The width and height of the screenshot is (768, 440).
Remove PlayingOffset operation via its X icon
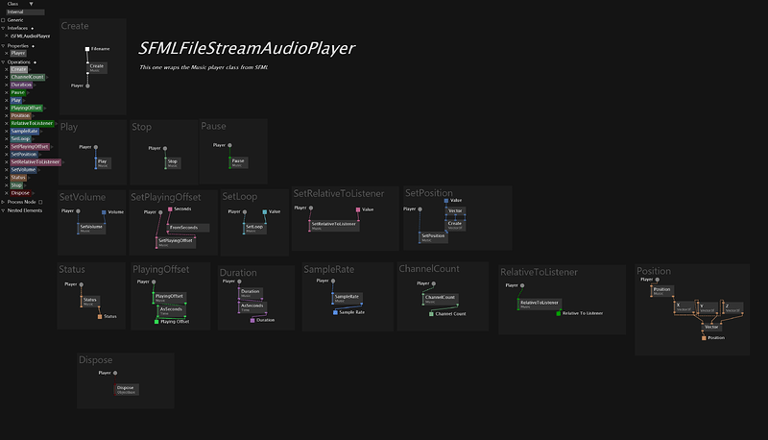pos(7,108)
